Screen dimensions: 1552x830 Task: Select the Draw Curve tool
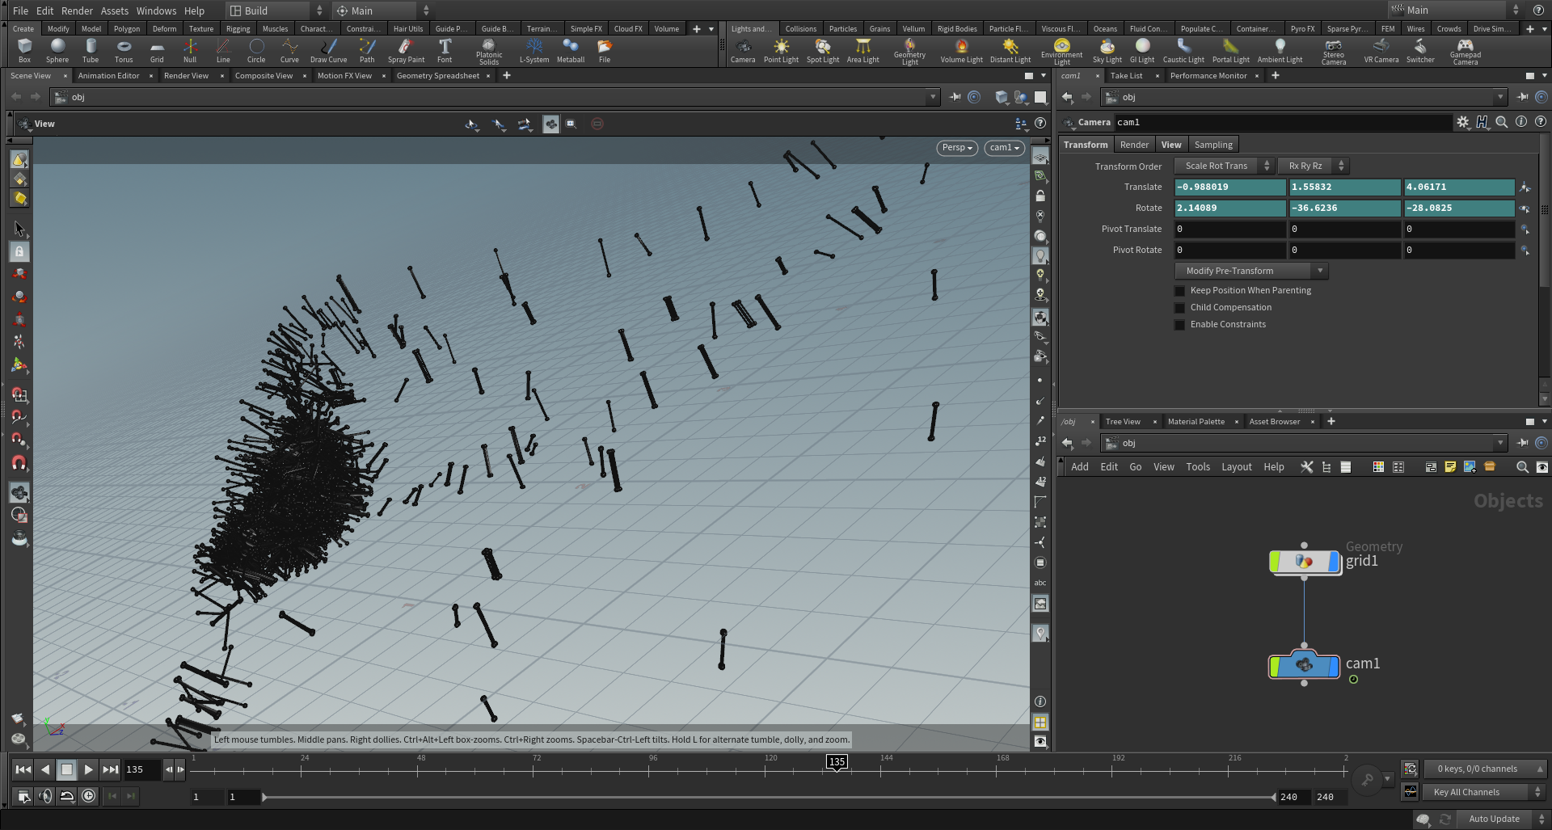(328, 50)
